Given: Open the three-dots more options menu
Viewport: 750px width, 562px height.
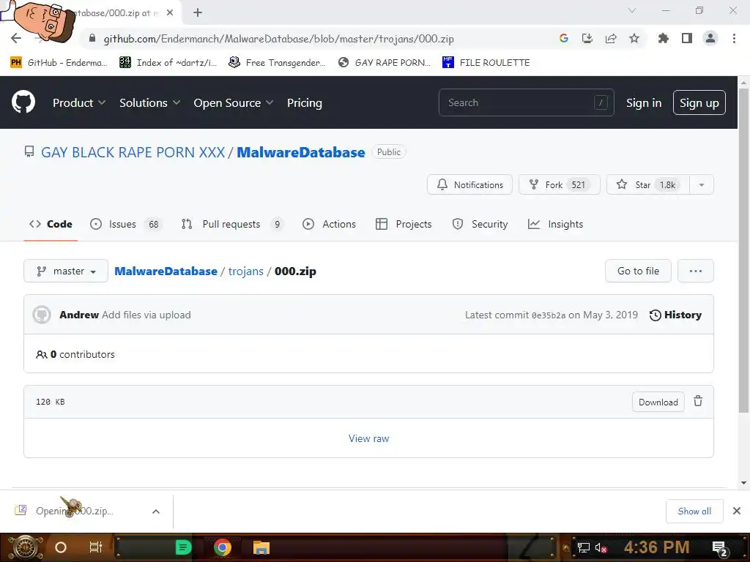Looking at the screenshot, I should (696, 271).
